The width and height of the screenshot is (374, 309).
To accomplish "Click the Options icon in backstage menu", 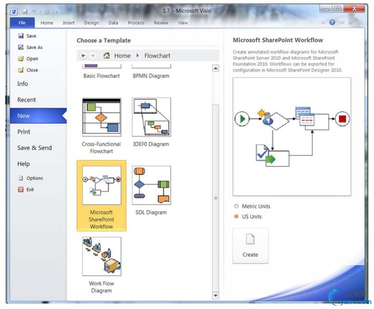I will 21,178.
